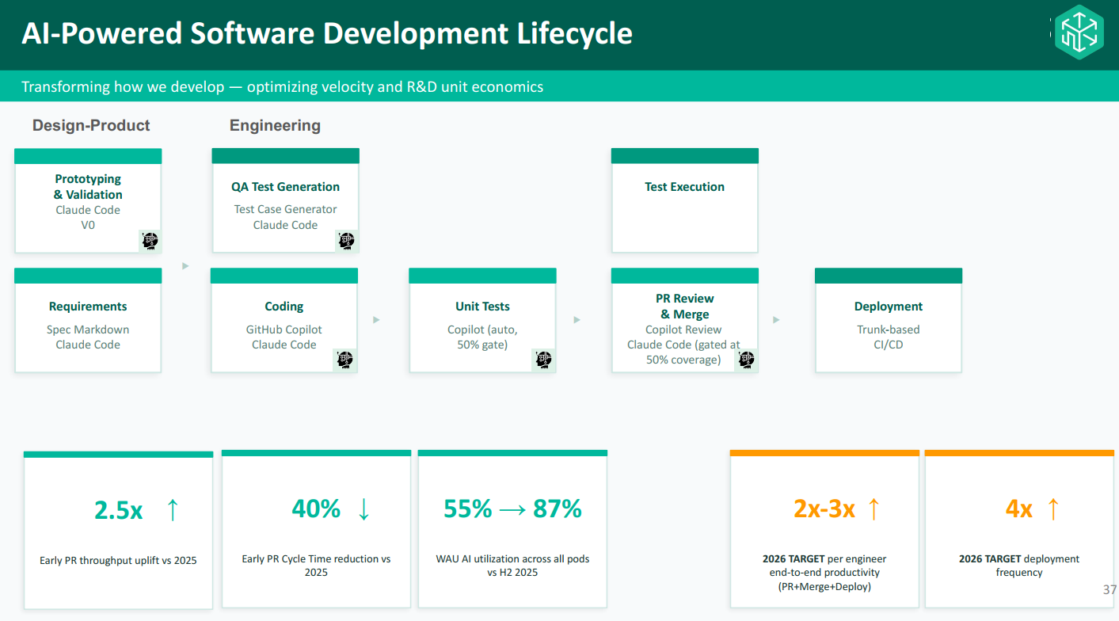This screenshot has height=621, width=1119.
Task: Click up arrow beside 2.5x metric
Action: tap(173, 510)
